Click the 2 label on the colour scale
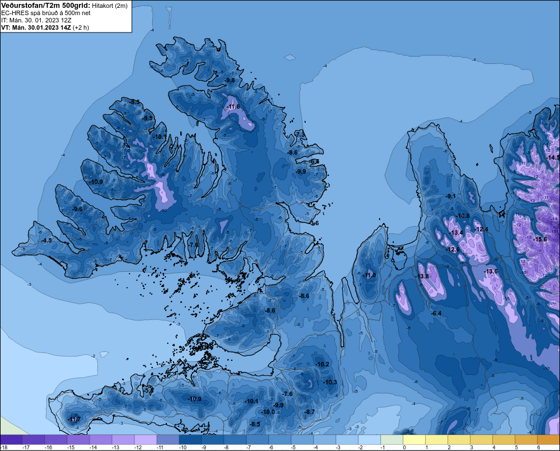Viewport: 560px width, 451px height. point(449,448)
